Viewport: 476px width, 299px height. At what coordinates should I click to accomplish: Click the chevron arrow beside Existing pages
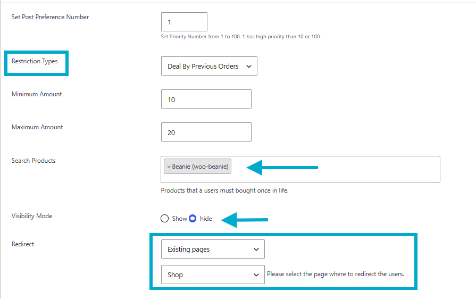[256, 250]
